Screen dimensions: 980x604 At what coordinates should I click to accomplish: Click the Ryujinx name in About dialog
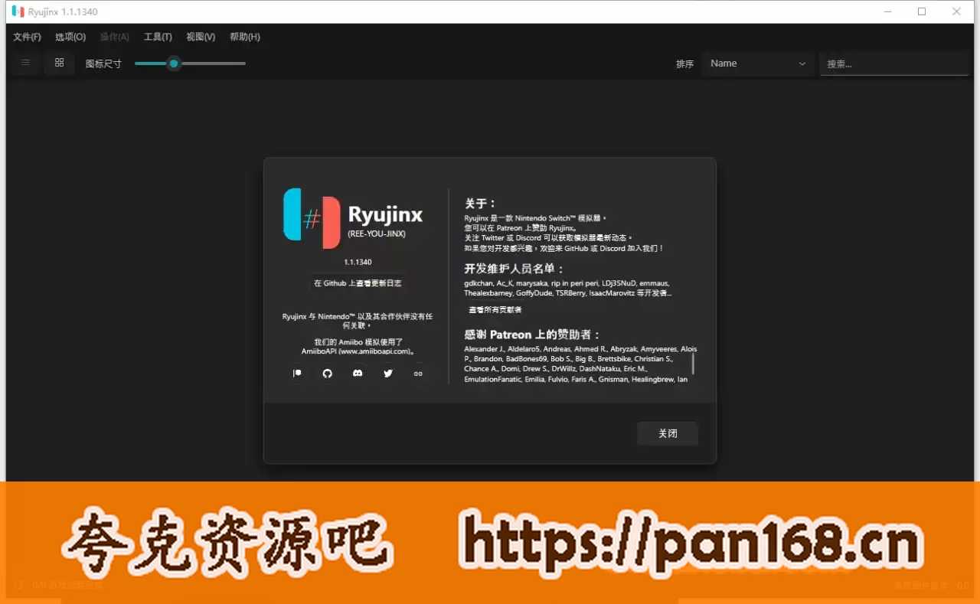pyautogui.click(x=385, y=214)
